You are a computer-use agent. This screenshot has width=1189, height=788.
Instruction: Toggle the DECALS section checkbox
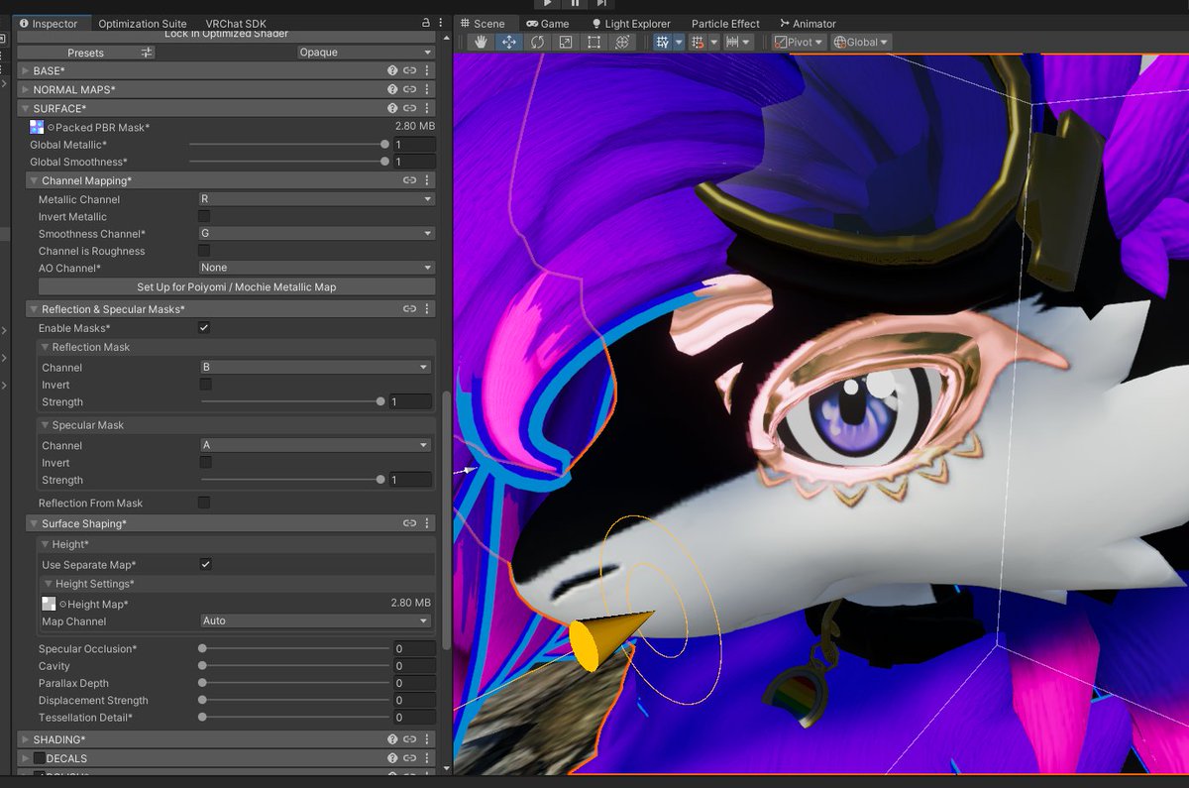click(x=40, y=758)
